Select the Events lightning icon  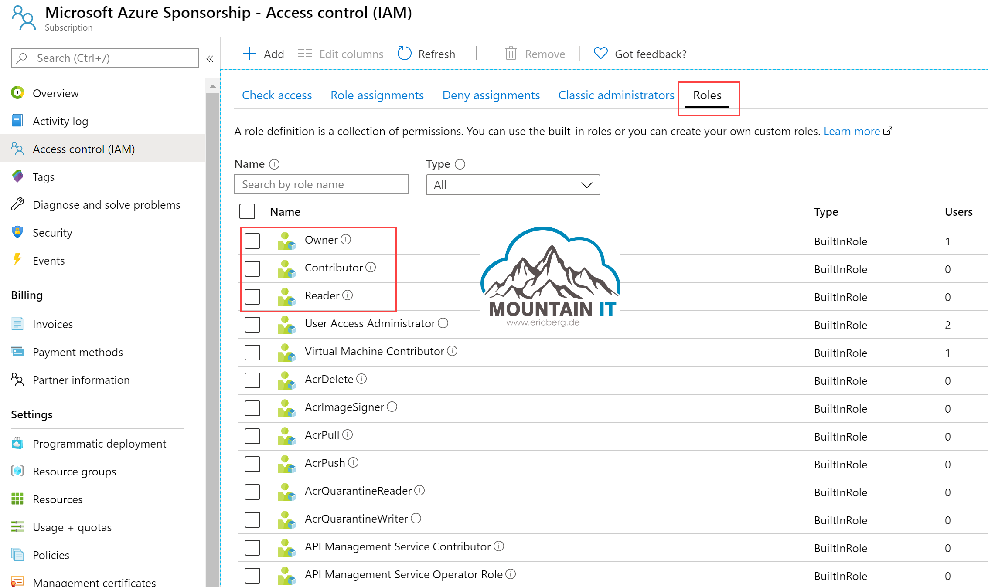17,260
